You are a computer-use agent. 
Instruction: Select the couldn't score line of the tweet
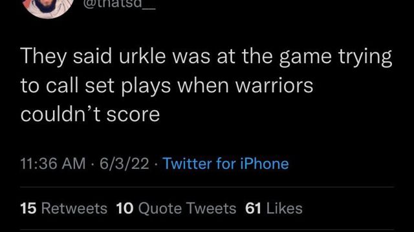pyautogui.click(x=91, y=115)
